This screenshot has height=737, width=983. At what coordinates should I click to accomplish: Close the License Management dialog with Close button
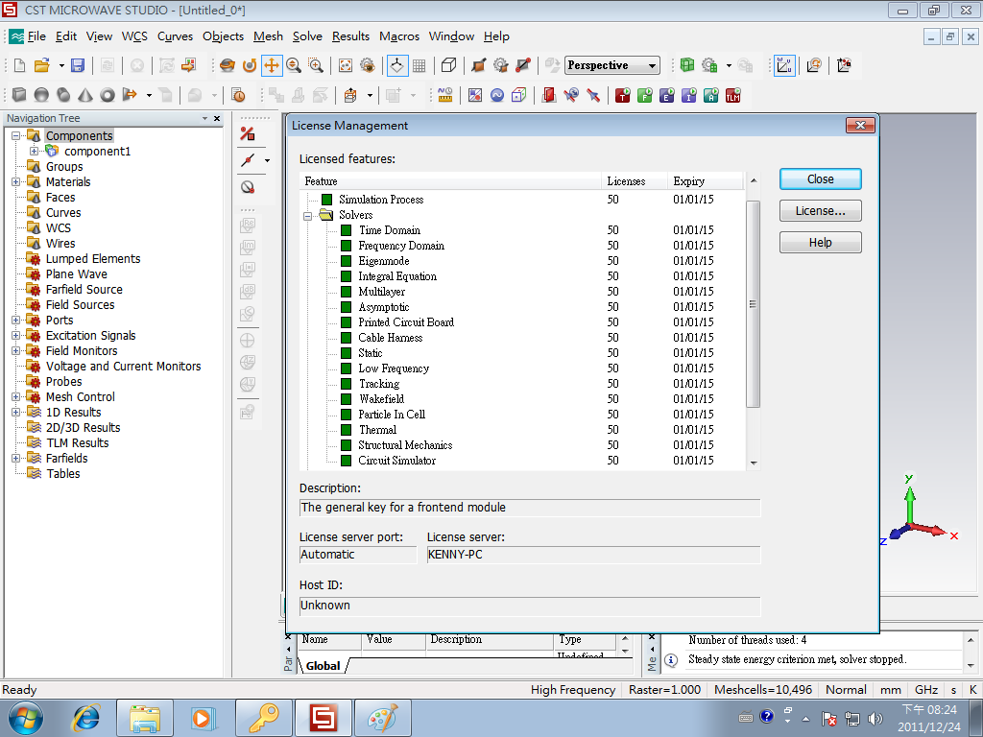click(x=820, y=179)
